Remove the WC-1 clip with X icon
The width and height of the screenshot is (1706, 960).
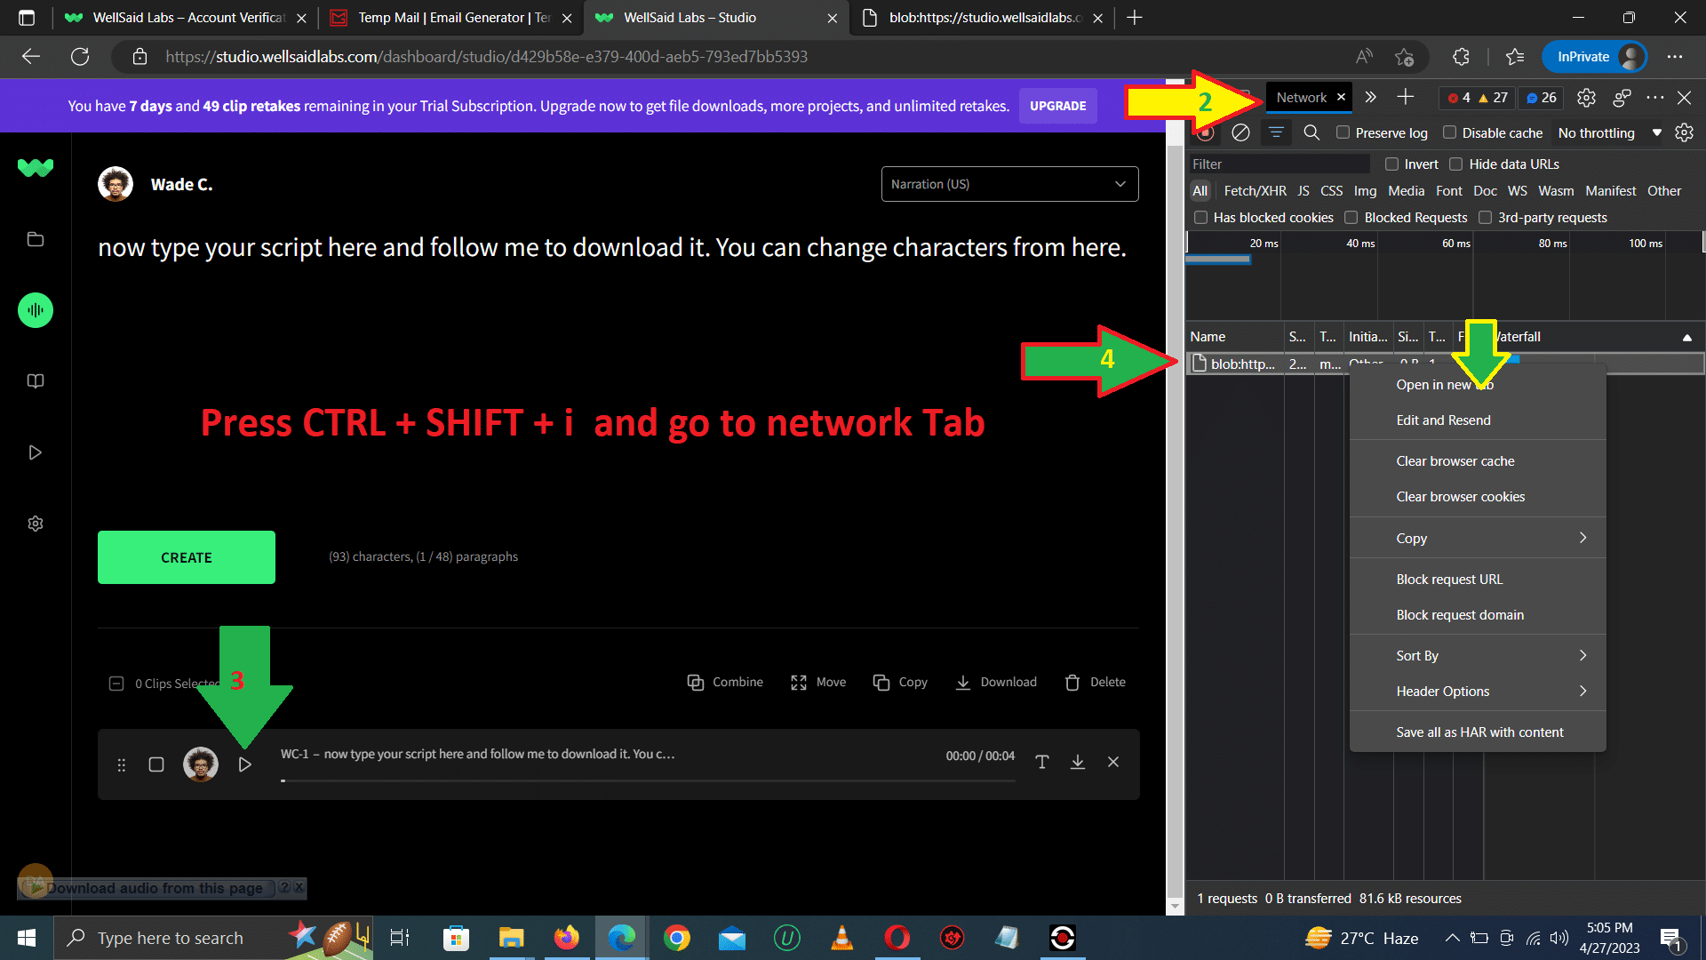(1113, 762)
